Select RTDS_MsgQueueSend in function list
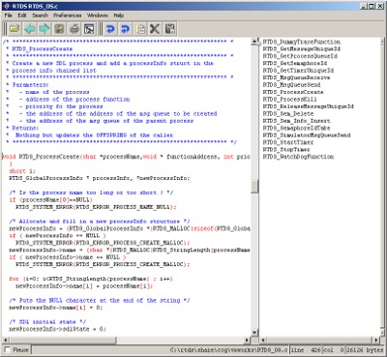387x357 pixels. (291, 84)
